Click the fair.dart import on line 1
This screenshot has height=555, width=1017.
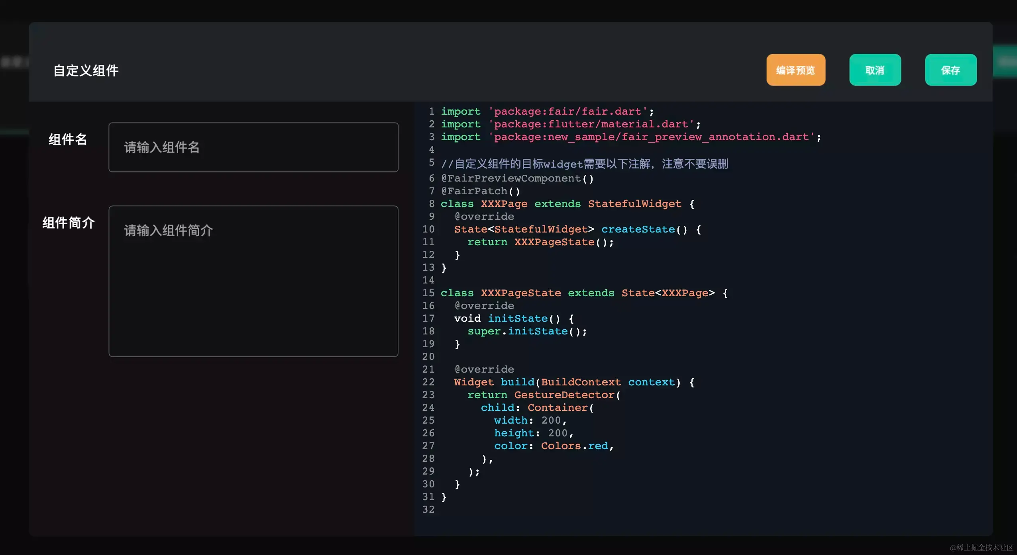coord(567,111)
